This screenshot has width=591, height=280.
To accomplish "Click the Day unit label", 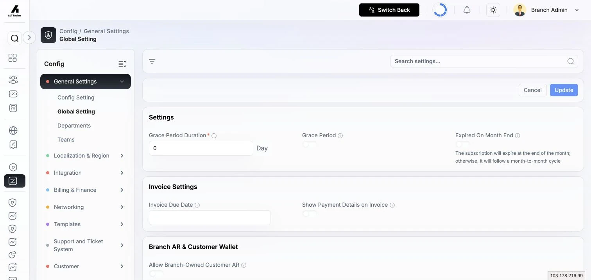I will (262, 148).
